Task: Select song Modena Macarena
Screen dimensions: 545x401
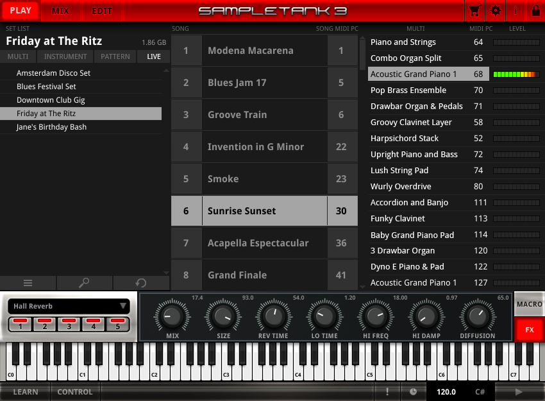Action: pos(265,51)
